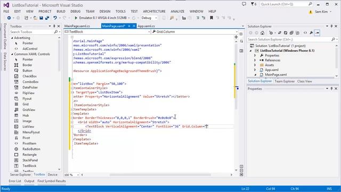341x192 pixels.
Task: Toggle the bookmark icon in the toolbar
Action: click(x=211, y=18)
